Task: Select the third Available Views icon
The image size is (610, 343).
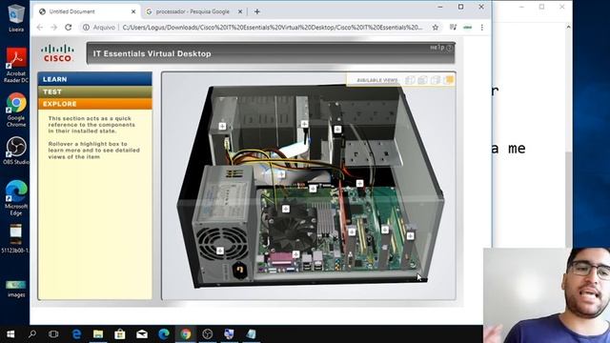Action: coord(436,80)
